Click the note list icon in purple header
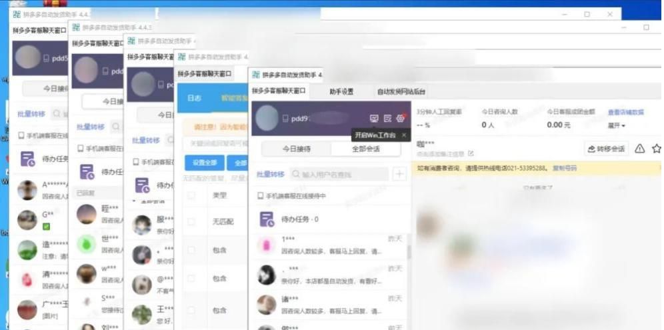 click(387, 119)
